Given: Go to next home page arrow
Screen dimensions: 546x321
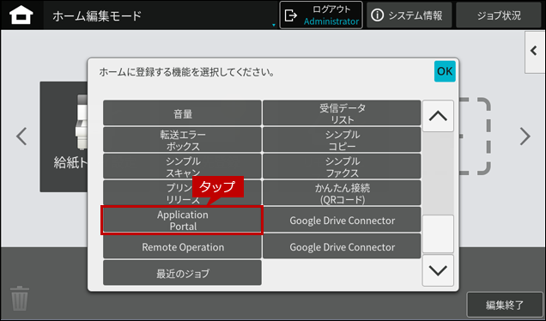Looking at the screenshot, I should [525, 136].
